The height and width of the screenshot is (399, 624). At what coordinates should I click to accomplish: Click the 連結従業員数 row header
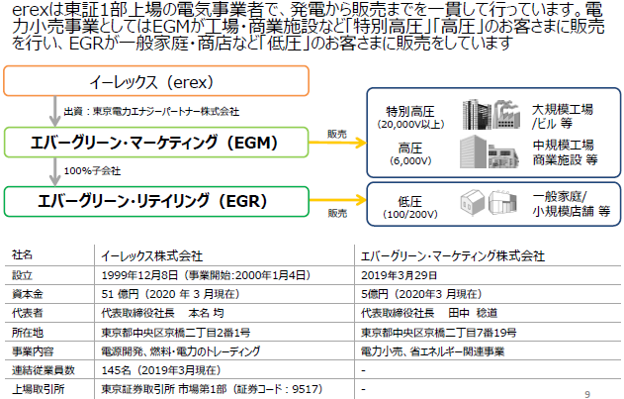44,370
